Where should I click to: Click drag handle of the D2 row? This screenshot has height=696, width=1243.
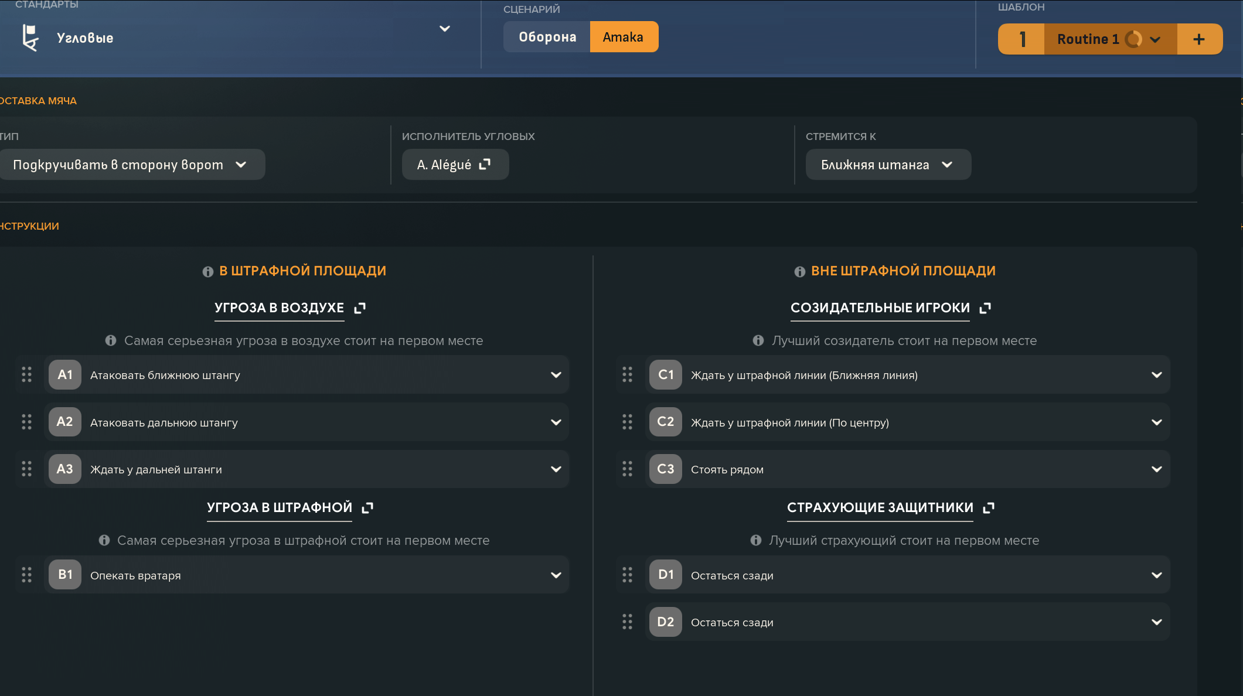pyautogui.click(x=627, y=622)
